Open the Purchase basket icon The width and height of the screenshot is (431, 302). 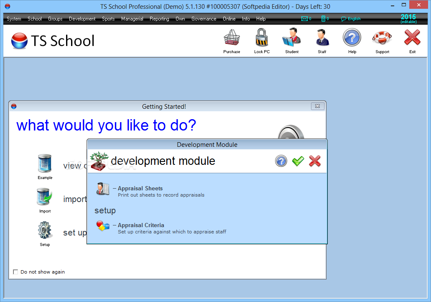[x=232, y=38]
